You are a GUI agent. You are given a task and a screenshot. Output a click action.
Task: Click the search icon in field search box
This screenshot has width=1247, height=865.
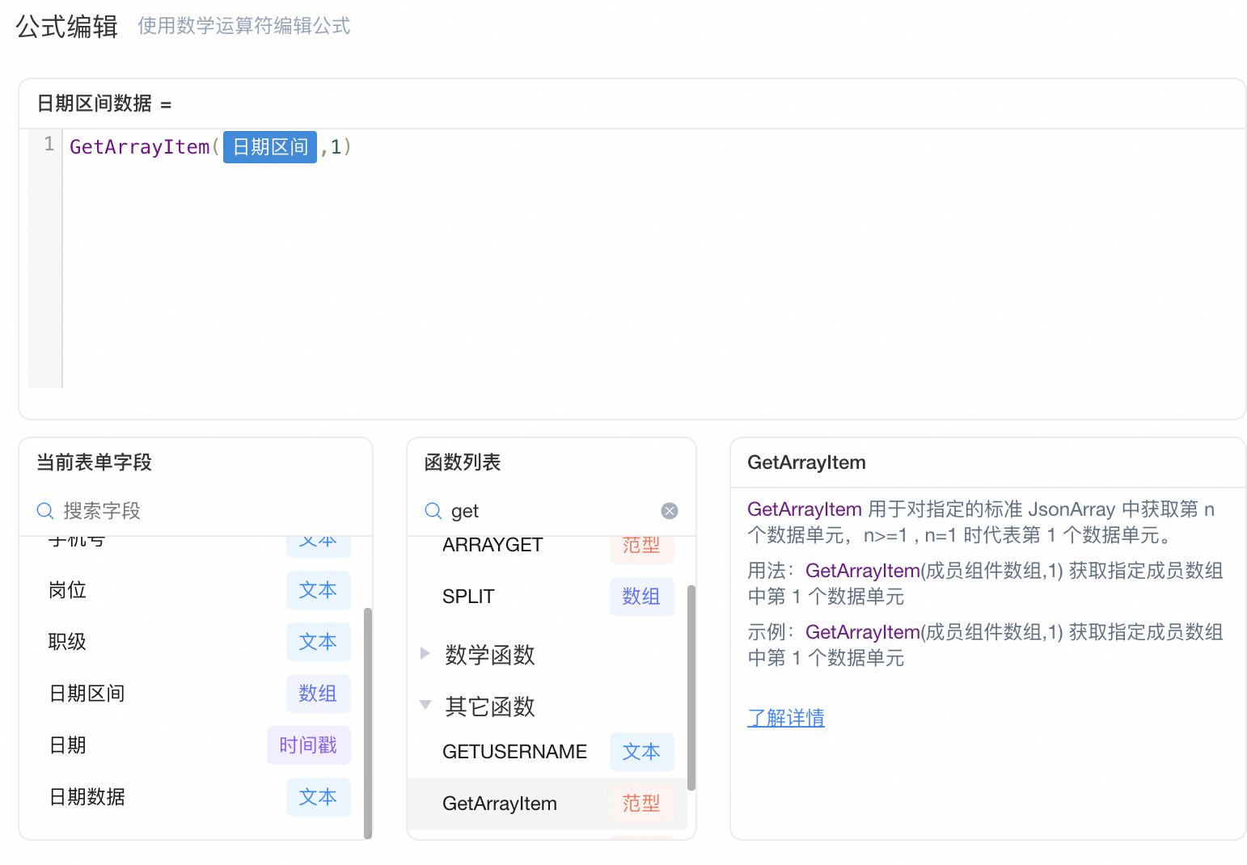click(x=45, y=511)
